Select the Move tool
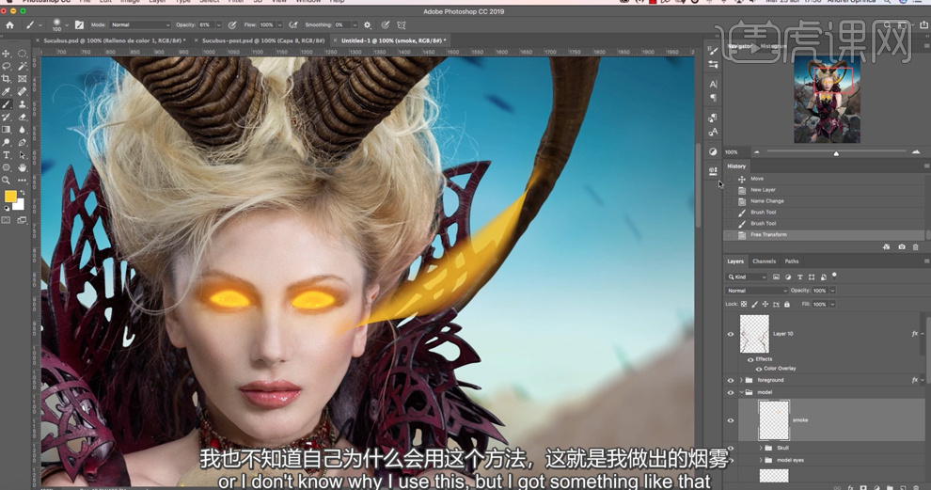This screenshot has width=931, height=490. (7, 54)
